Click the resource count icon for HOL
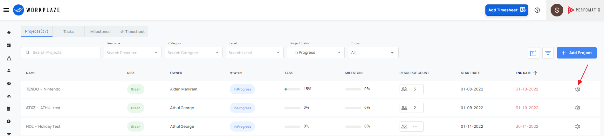The height and width of the screenshot is (136, 604). coord(404,127)
